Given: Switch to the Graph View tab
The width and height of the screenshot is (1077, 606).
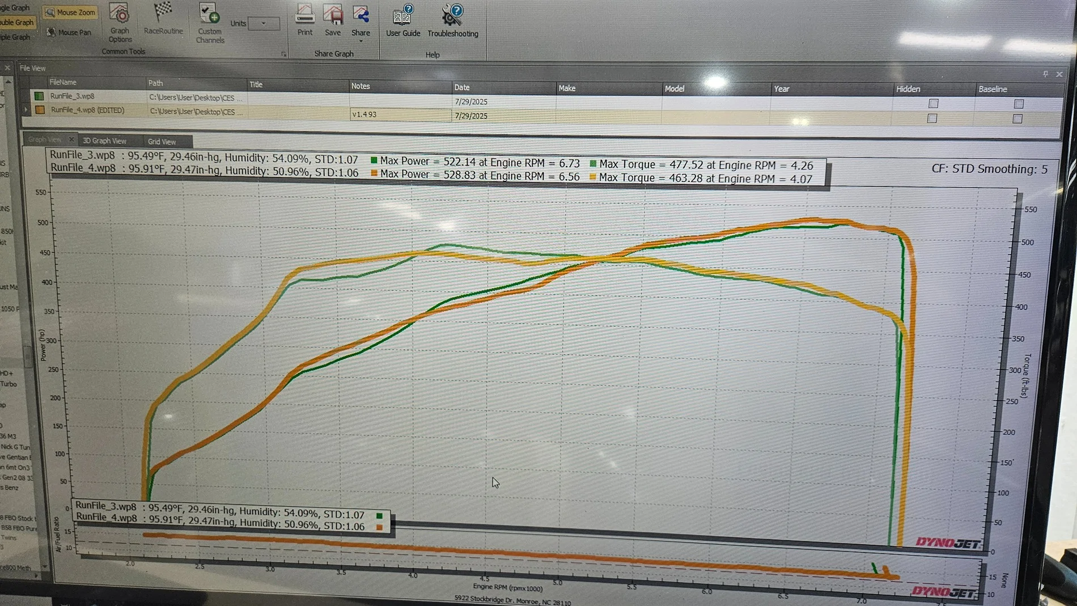Looking at the screenshot, I should (45, 139).
